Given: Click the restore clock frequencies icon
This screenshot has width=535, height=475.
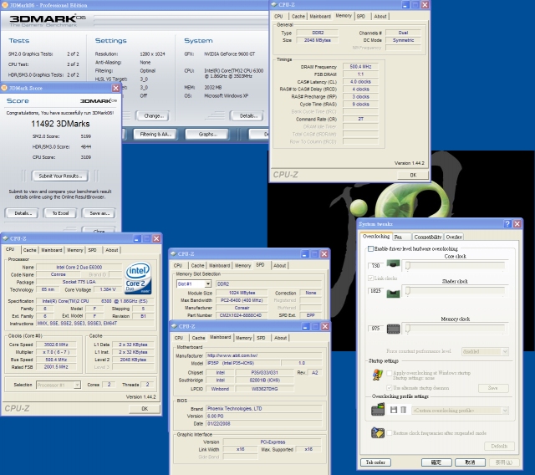Looking at the screenshot, I should (378, 432).
